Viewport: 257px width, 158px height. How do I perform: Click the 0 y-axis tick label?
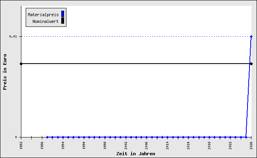(16, 137)
